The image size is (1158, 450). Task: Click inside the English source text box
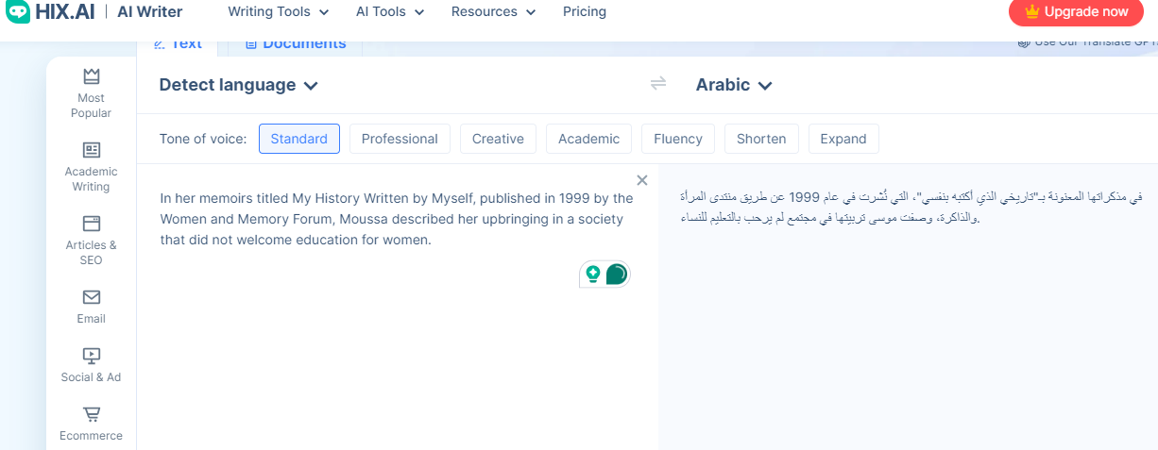[x=397, y=219]
